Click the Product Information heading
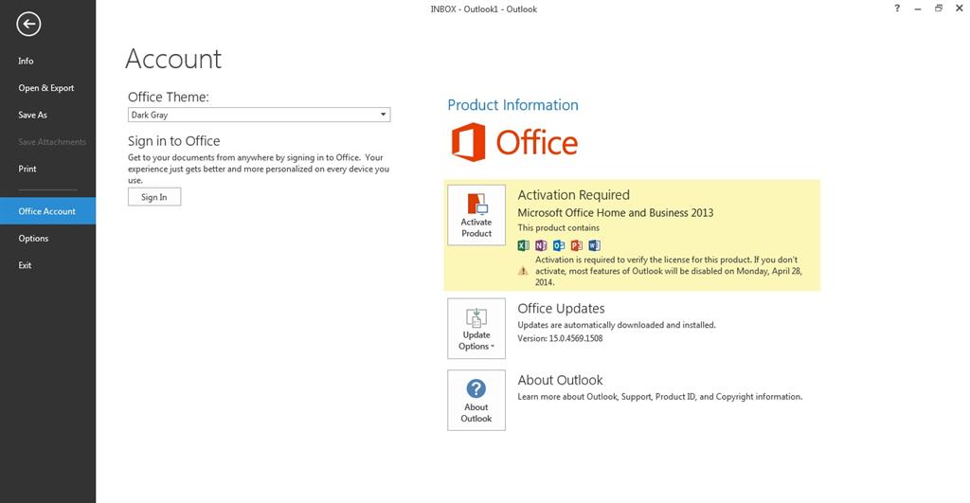 pos(512,104)
